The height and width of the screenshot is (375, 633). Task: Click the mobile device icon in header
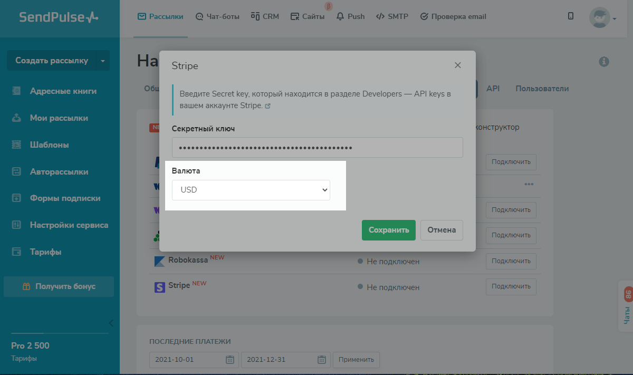coord(571,16)
